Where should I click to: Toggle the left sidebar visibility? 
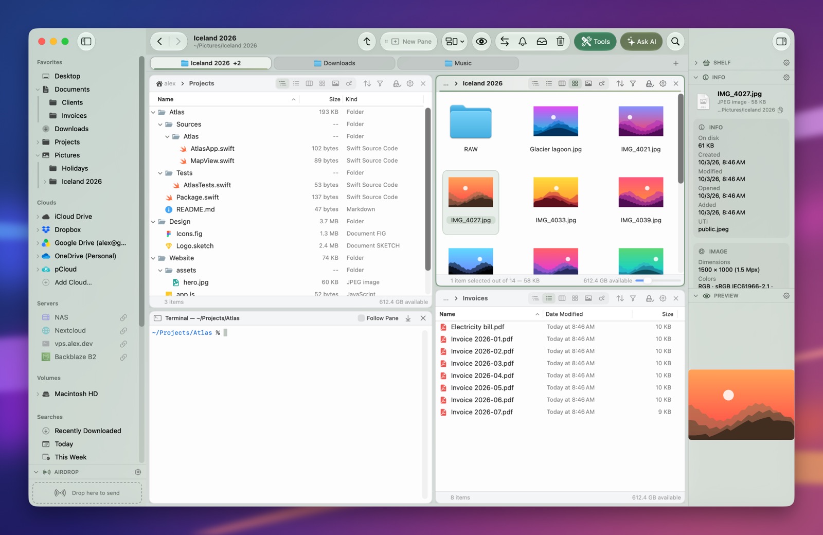[86, 42]
